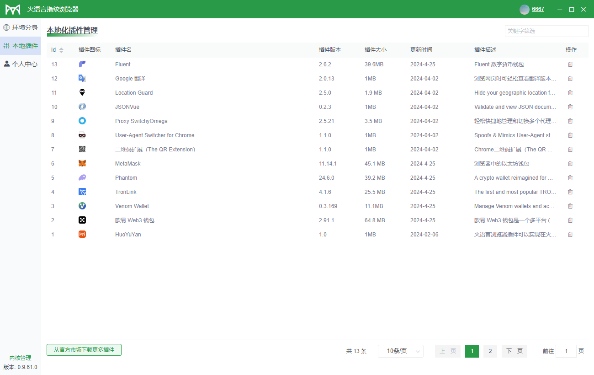Screen dimensions: 594x375
Task: Select the 本地插件 sidebar item
Action: click(x=21, y=46)
